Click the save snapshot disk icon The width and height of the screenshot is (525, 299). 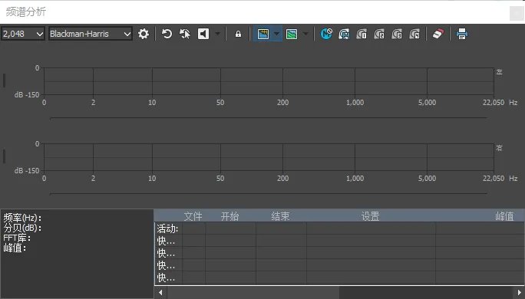[x=344, y=34]
